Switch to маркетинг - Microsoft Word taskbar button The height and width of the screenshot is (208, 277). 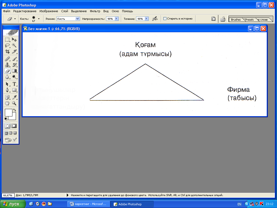pyautogui.click(x=89, y=204)
